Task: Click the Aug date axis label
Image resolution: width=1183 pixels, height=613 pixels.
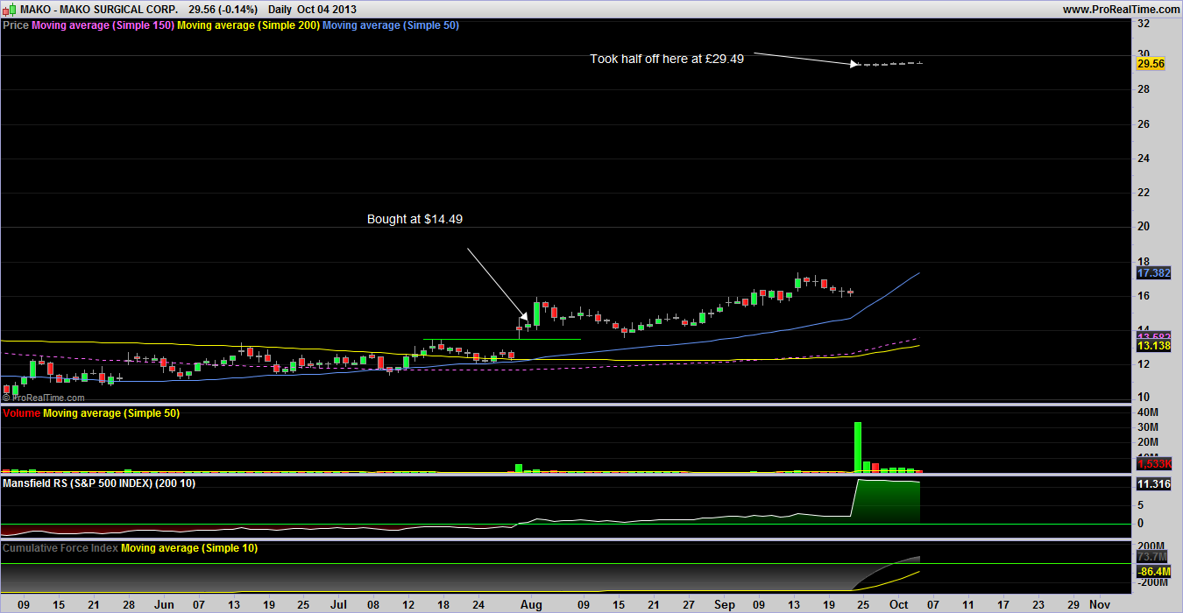Action: point(530,604)
